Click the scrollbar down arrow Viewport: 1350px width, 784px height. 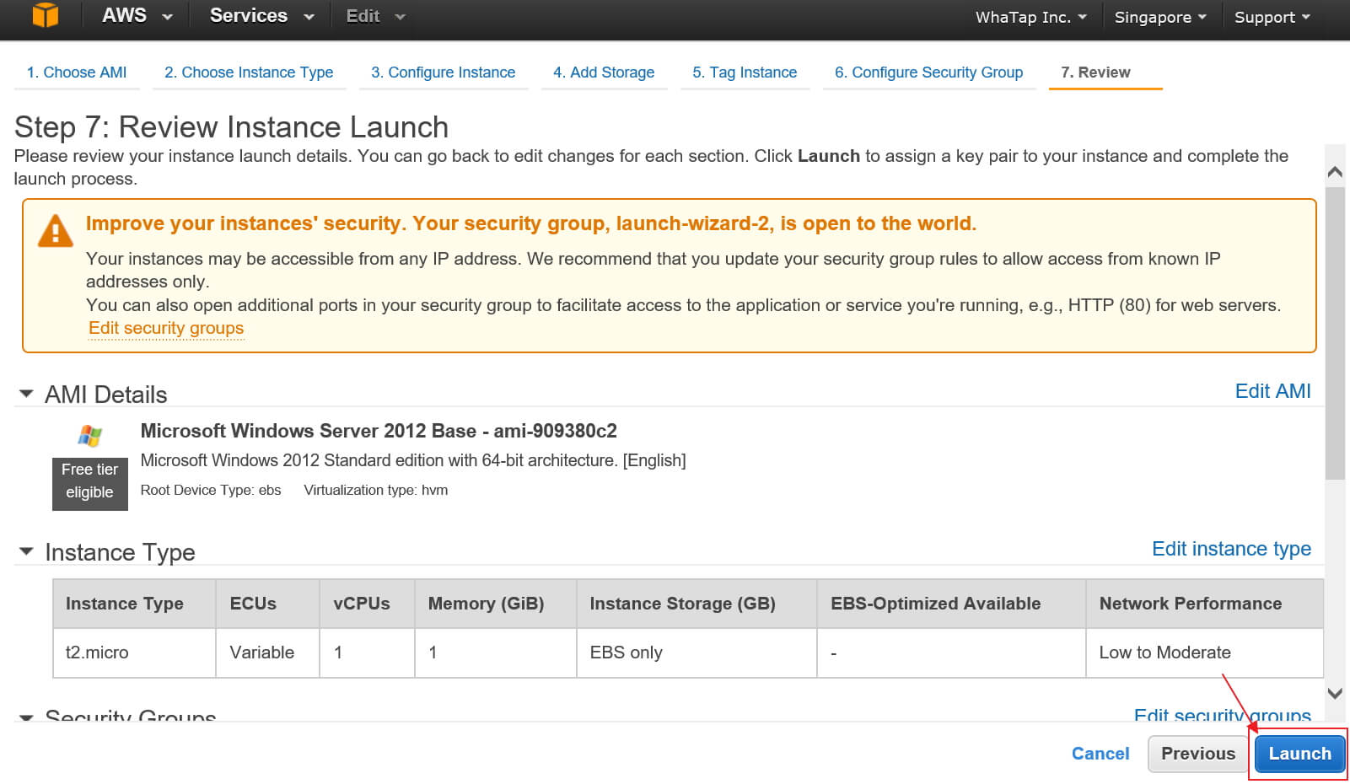[1335, 694]
